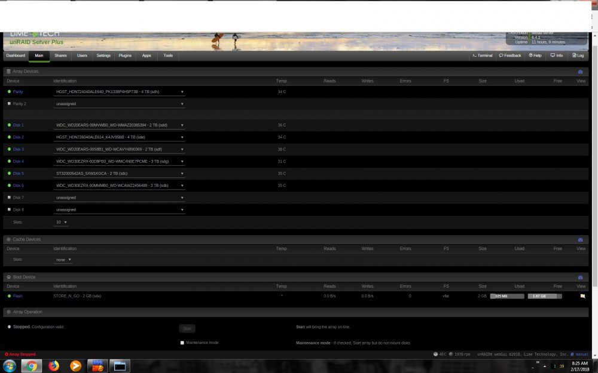The image size is (598, 373).
Task: Switch to the Main tab
Action: pos(39,56)
